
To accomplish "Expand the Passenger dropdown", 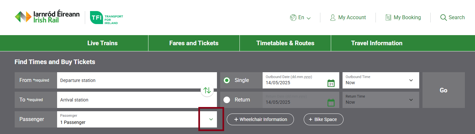I will (x=211, y=119).
